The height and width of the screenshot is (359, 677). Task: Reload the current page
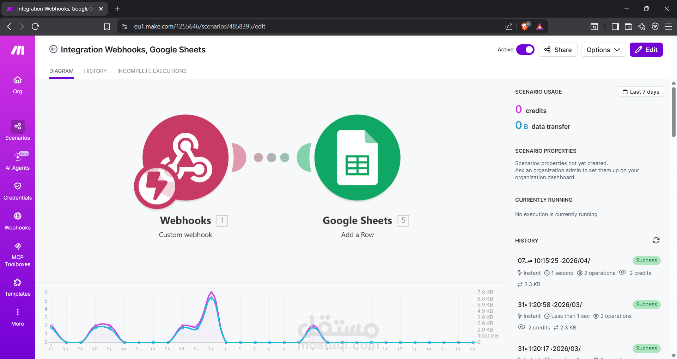(35, 26)
